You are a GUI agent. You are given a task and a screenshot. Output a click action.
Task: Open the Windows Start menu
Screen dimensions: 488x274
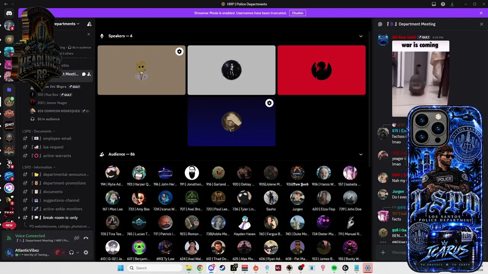120,268
